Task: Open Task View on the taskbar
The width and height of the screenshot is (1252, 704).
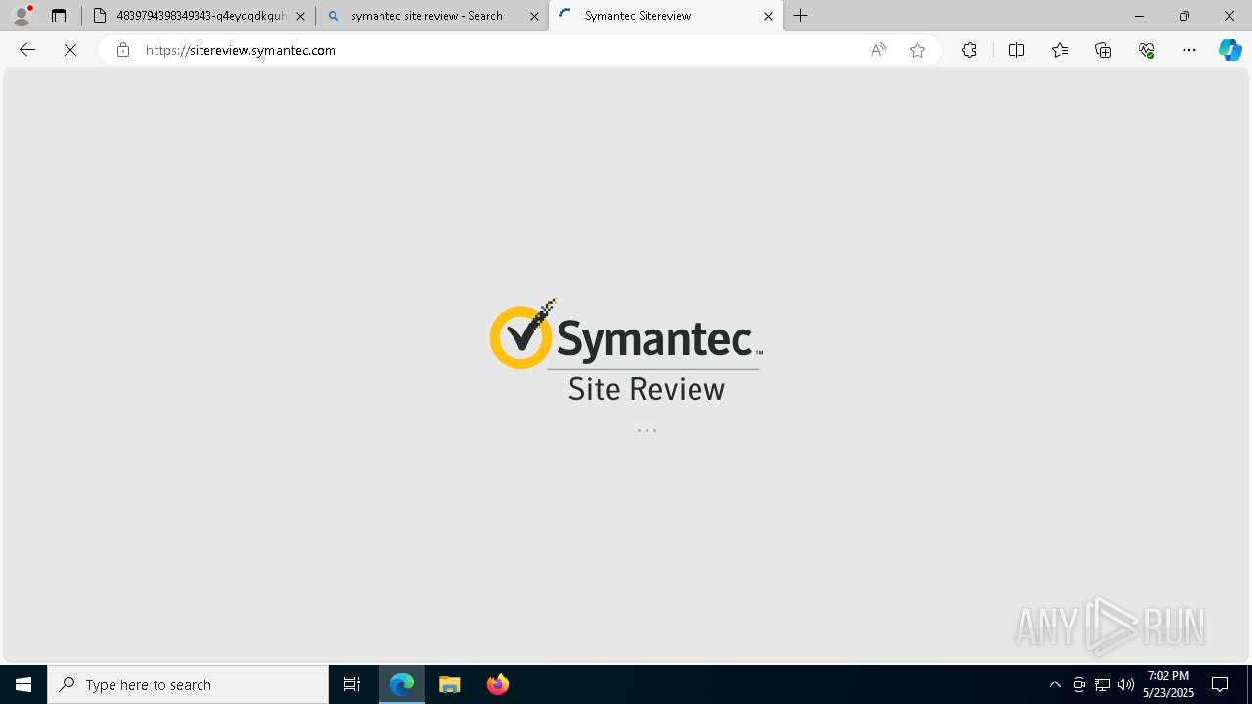Action: tap(352, 684)
